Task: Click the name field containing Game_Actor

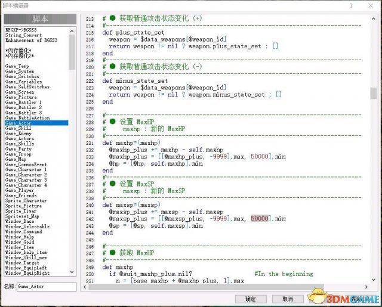Action: (x=47, y=287)
